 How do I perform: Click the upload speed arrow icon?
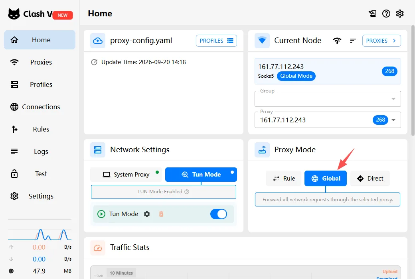[11, 247]
